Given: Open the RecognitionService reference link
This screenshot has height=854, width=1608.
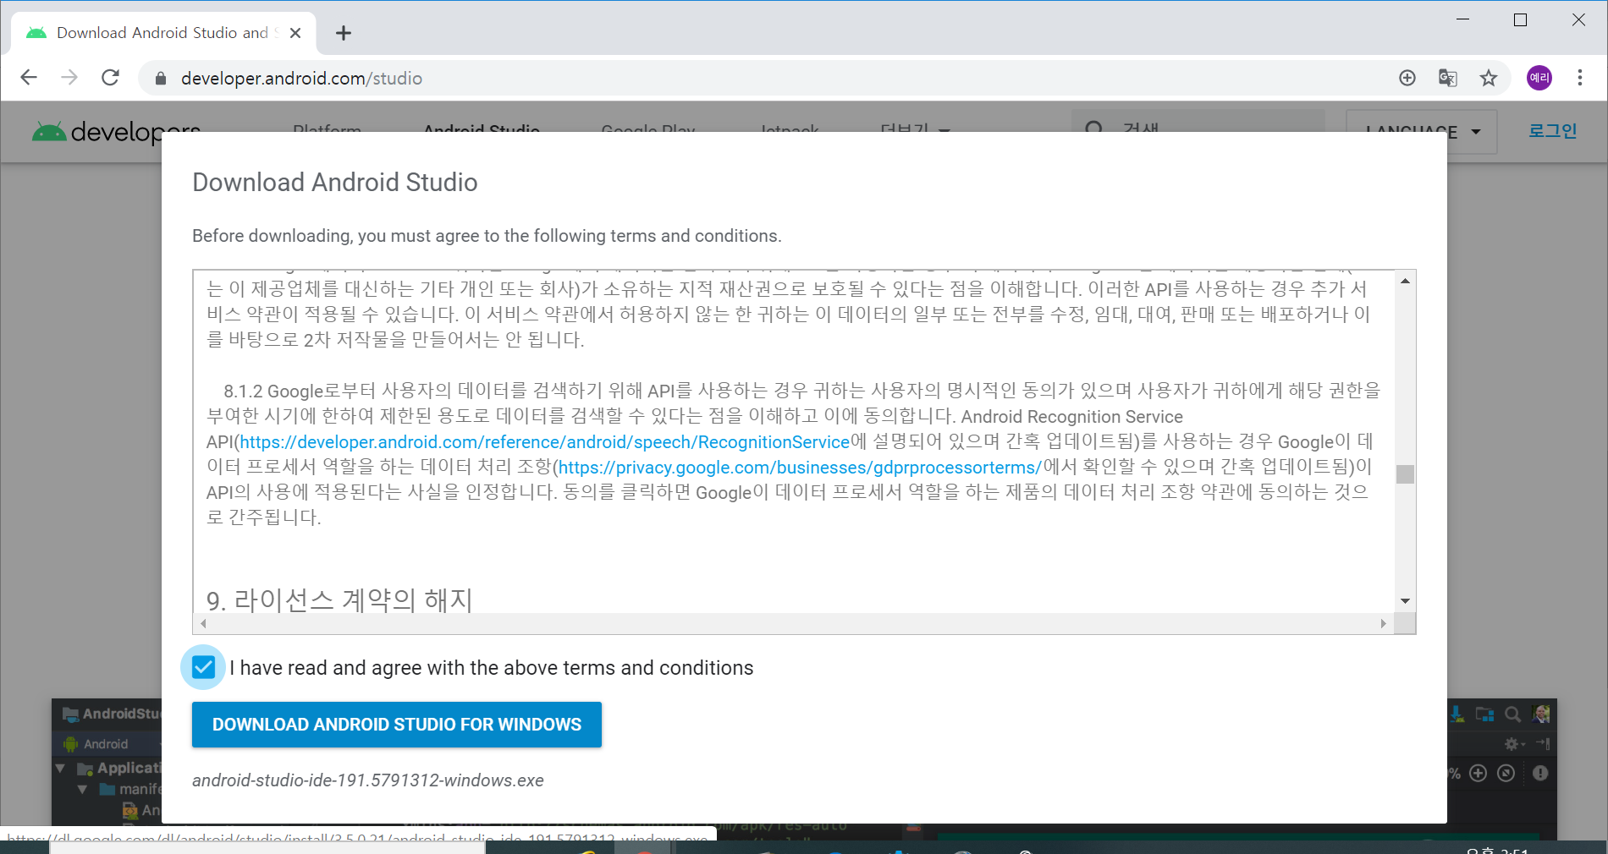Looking at the screenshot, I should click(545, 442).
